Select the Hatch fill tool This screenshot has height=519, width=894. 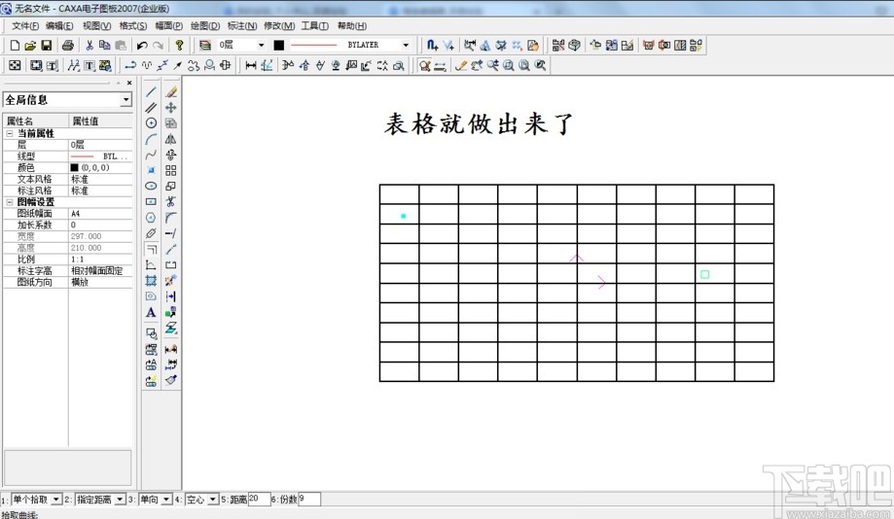[x=151, y=280]
